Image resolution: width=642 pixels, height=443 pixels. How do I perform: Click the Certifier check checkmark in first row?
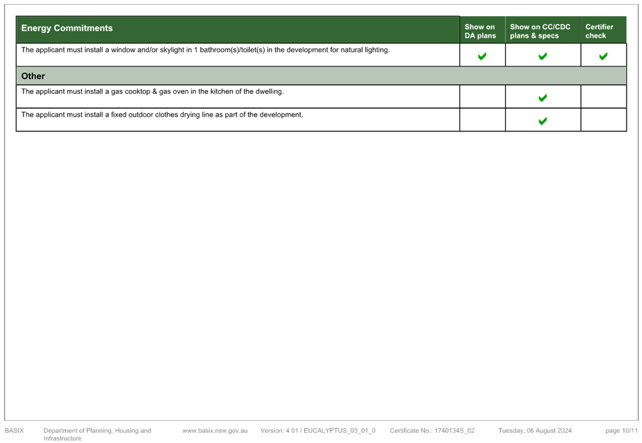pos(603,56)
